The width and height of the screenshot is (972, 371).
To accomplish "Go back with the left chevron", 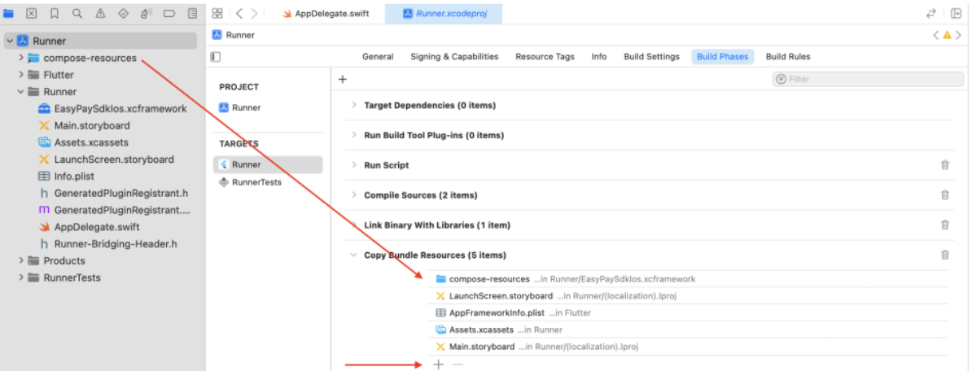I will pos(239,13).
